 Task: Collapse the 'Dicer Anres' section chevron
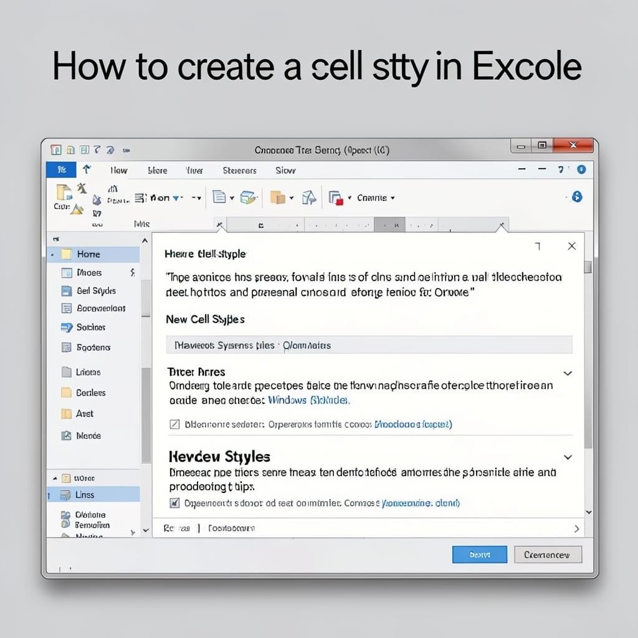[568, 373]
